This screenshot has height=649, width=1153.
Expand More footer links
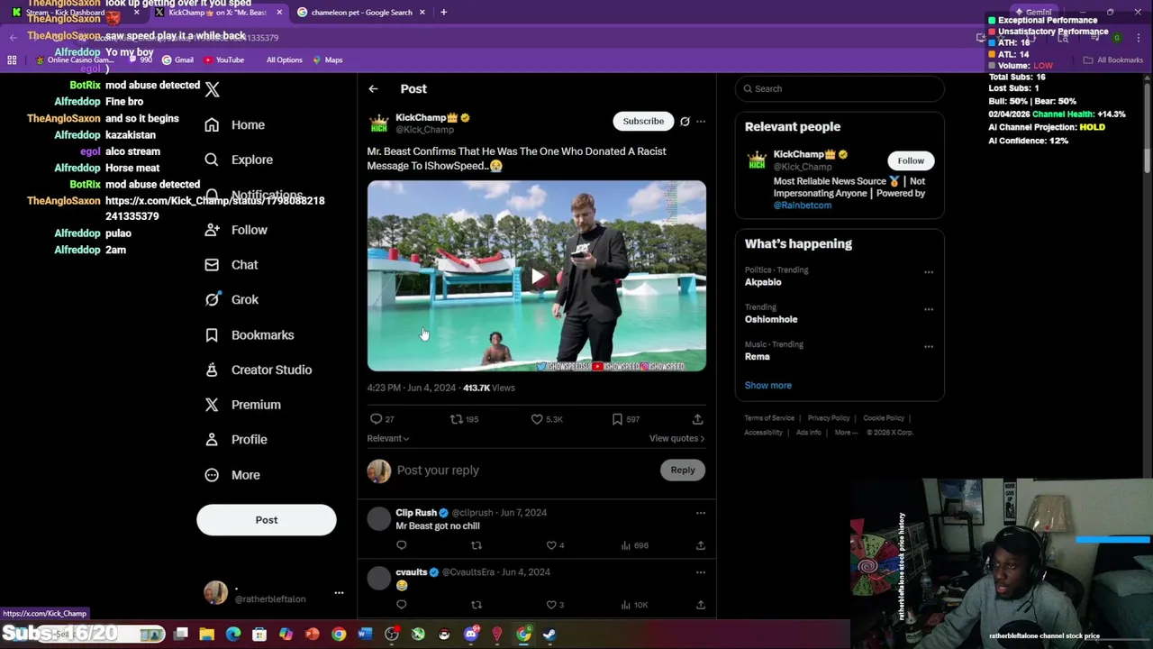[846, 433]
